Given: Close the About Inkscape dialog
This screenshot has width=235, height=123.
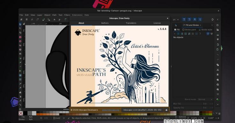Looking at the screenshot, I should click(167, 18).
